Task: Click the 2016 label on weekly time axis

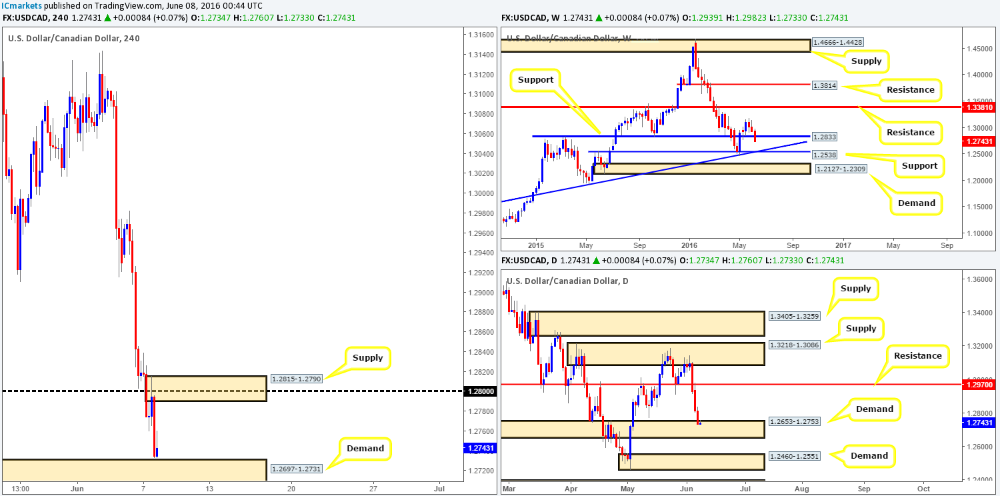Action: pos(689,245)
